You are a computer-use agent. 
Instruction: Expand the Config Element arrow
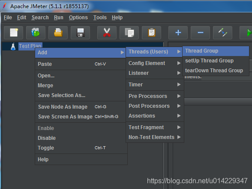coord(179,63)
